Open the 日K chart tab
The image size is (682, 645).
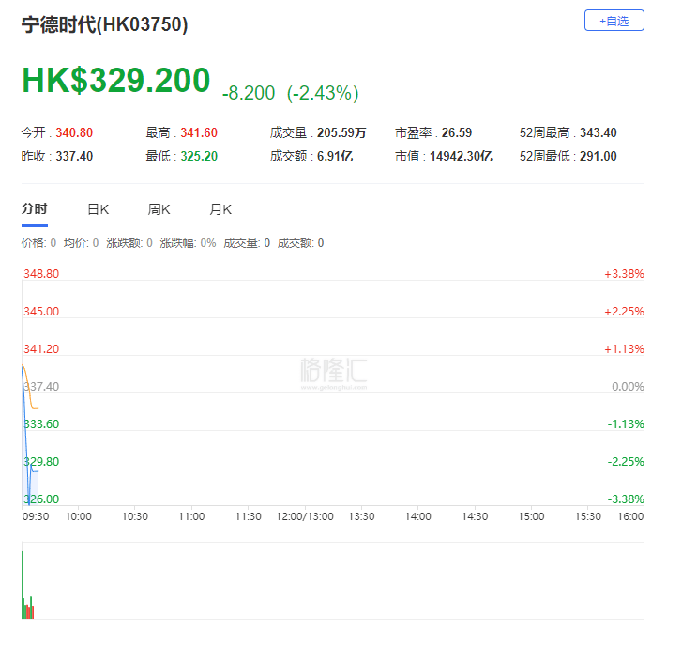pyautogui.click(x=99, y=209)
